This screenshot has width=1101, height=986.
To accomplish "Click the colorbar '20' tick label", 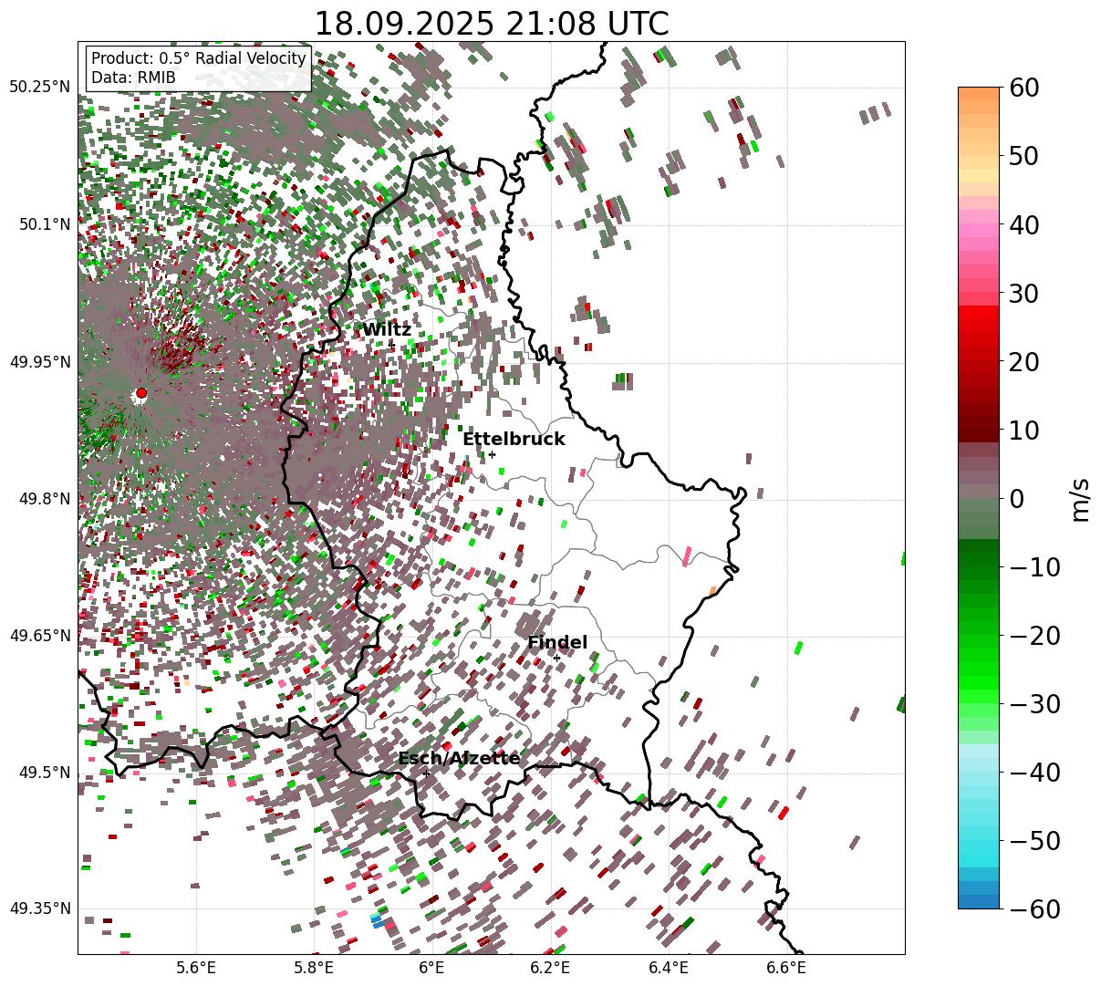I will (1025, 362).
